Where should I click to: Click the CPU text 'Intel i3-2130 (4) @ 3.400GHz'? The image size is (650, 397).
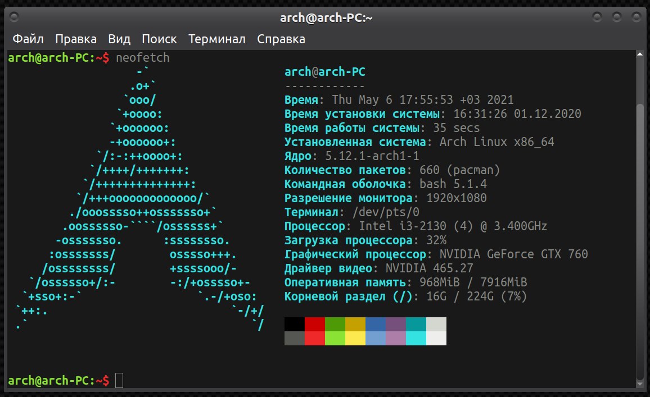(x=453, y=226)
